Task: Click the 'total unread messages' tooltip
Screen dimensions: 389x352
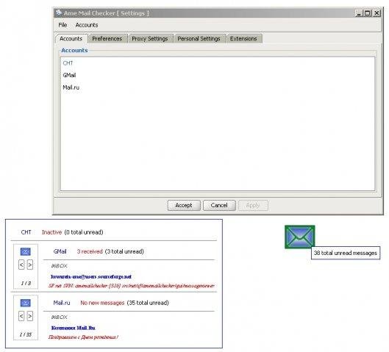Action: point(346,253)
